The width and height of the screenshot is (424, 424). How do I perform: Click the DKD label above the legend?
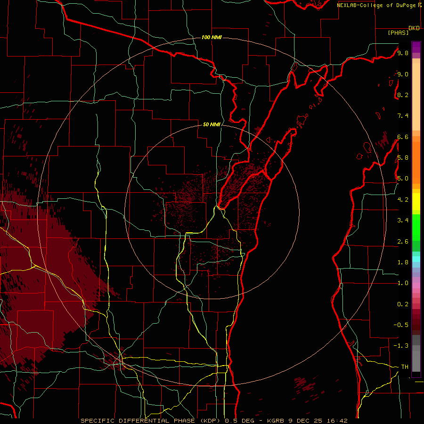pyautogui.click(x=414, y=28)
